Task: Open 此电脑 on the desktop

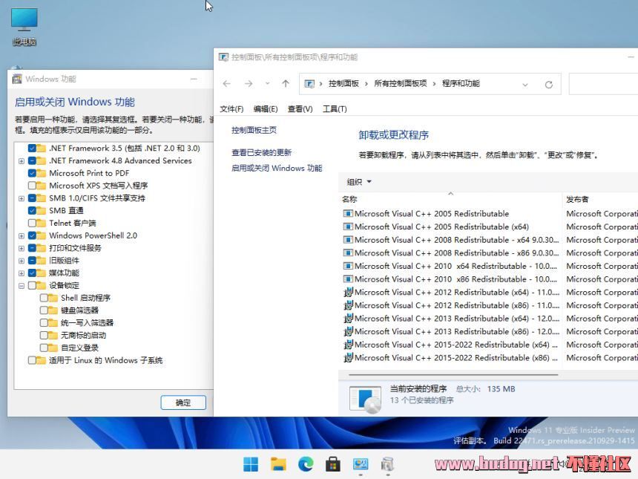Action: tap(24, 22)
